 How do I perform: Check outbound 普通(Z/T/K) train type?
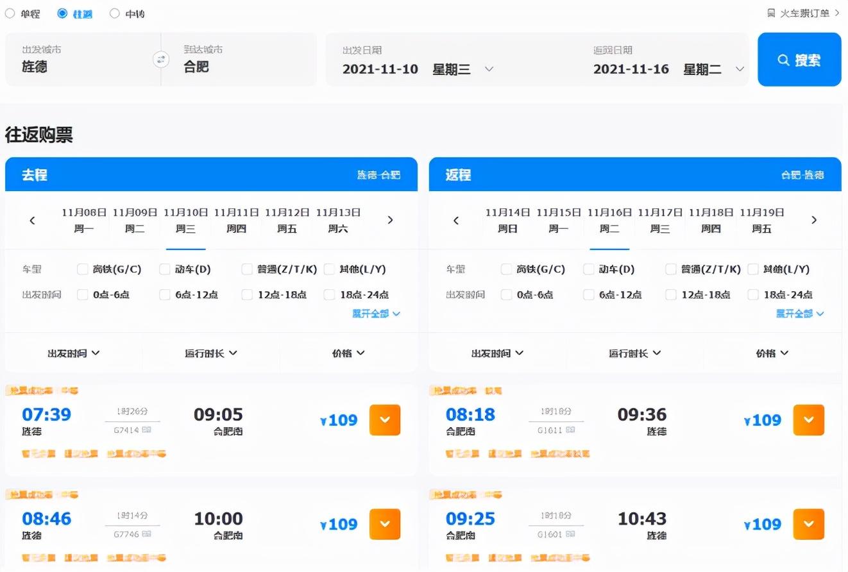coord(247,269)
